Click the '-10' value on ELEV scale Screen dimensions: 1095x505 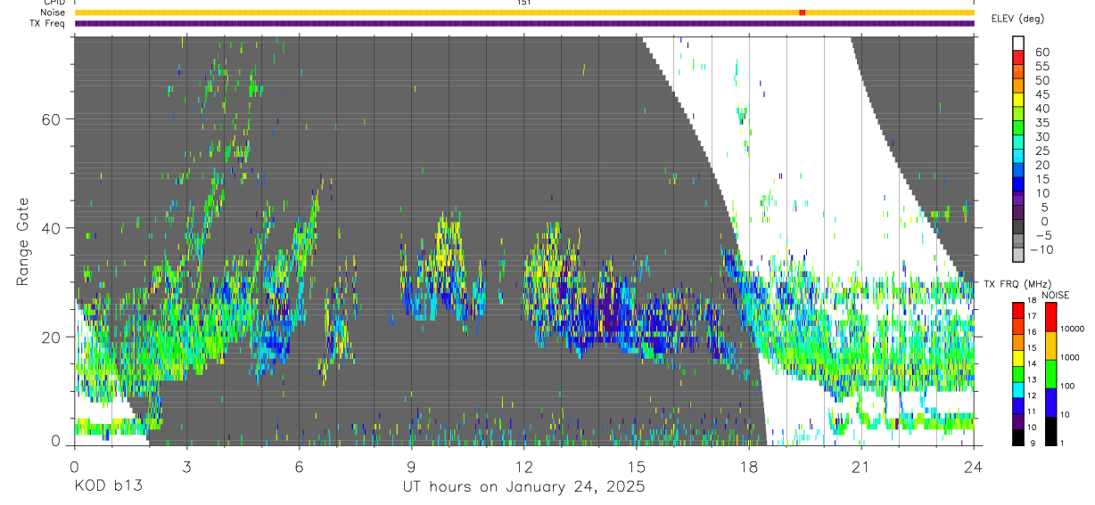coord(1040,249)
